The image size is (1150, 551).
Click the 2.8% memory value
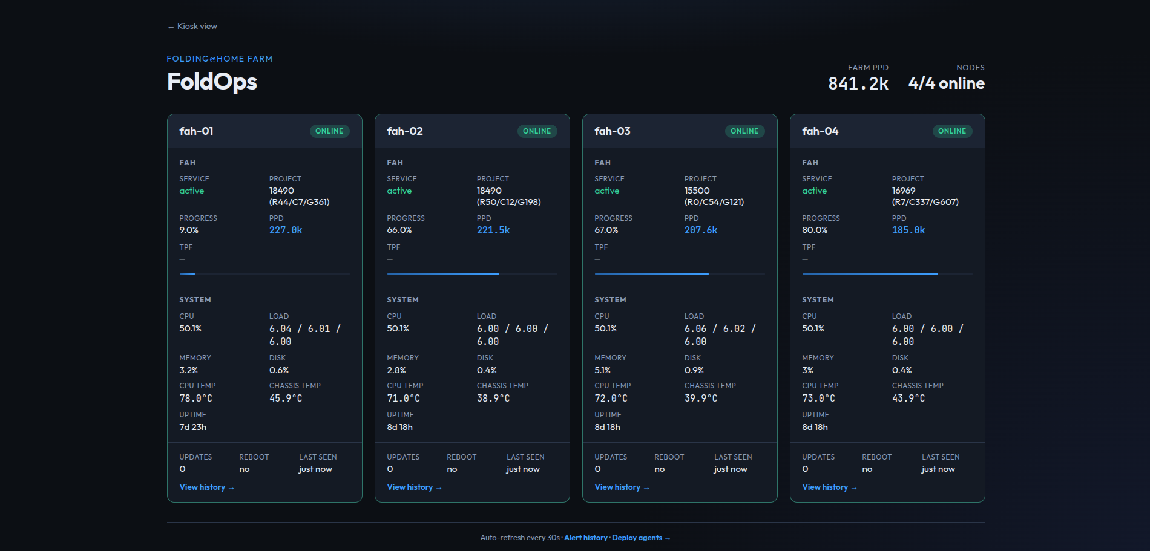click(x=396, y=371)
